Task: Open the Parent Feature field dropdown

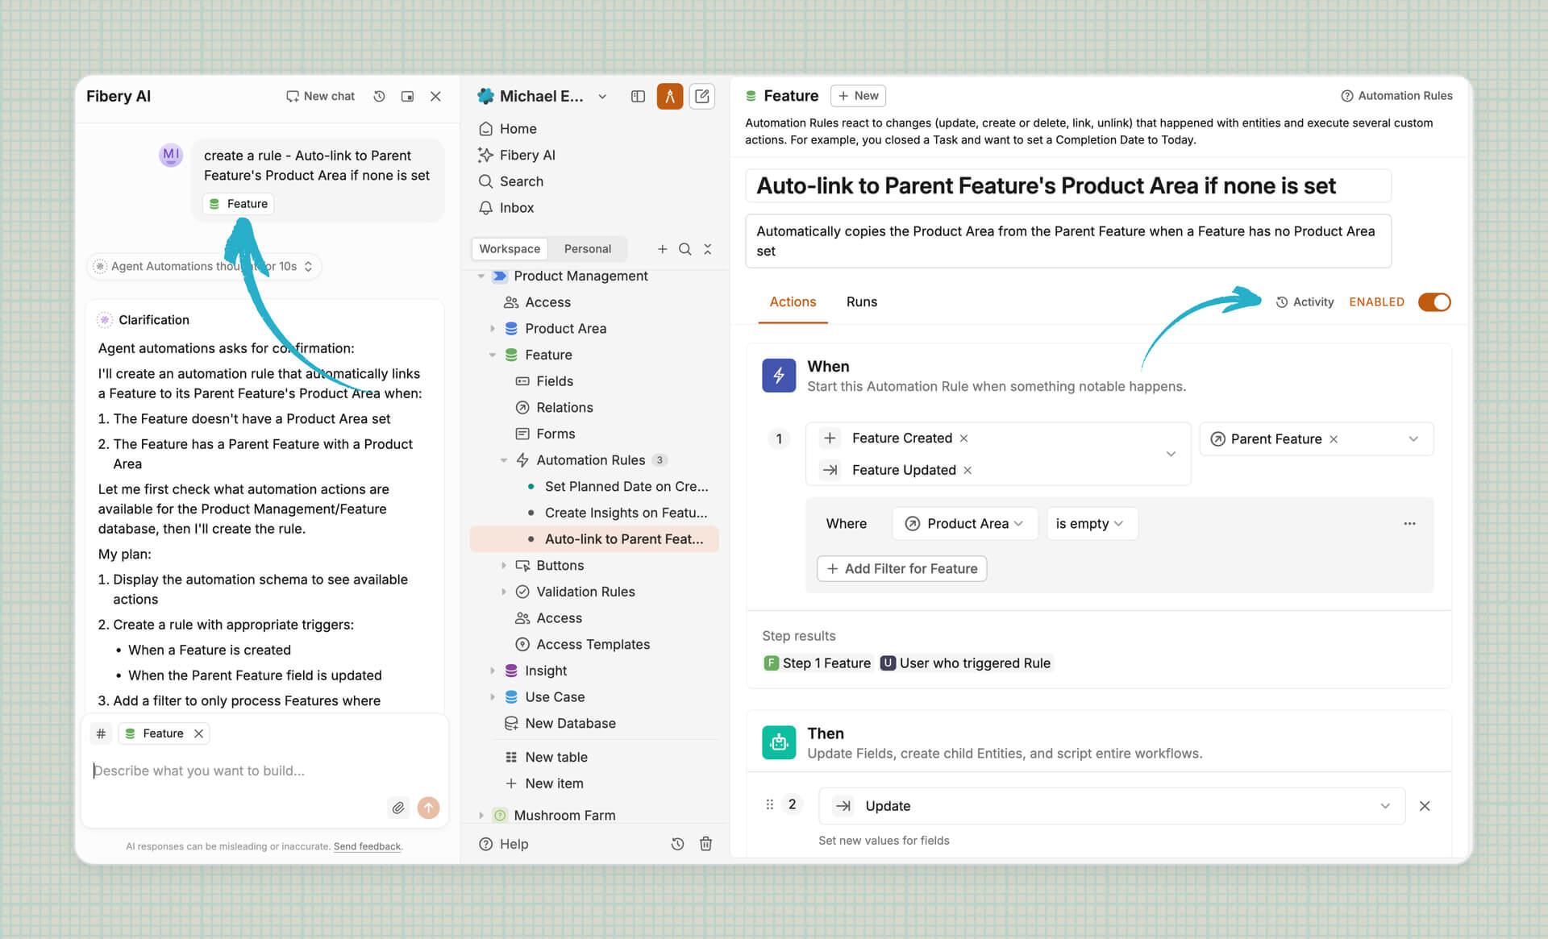Action: pyautogui.click(x=1413, y=439)
